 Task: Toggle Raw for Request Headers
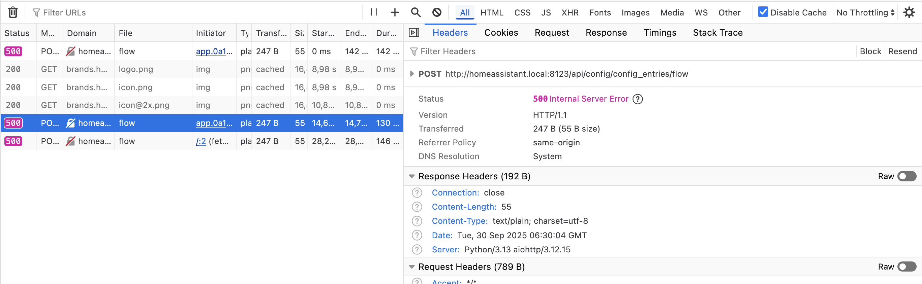tap(906, 267)
